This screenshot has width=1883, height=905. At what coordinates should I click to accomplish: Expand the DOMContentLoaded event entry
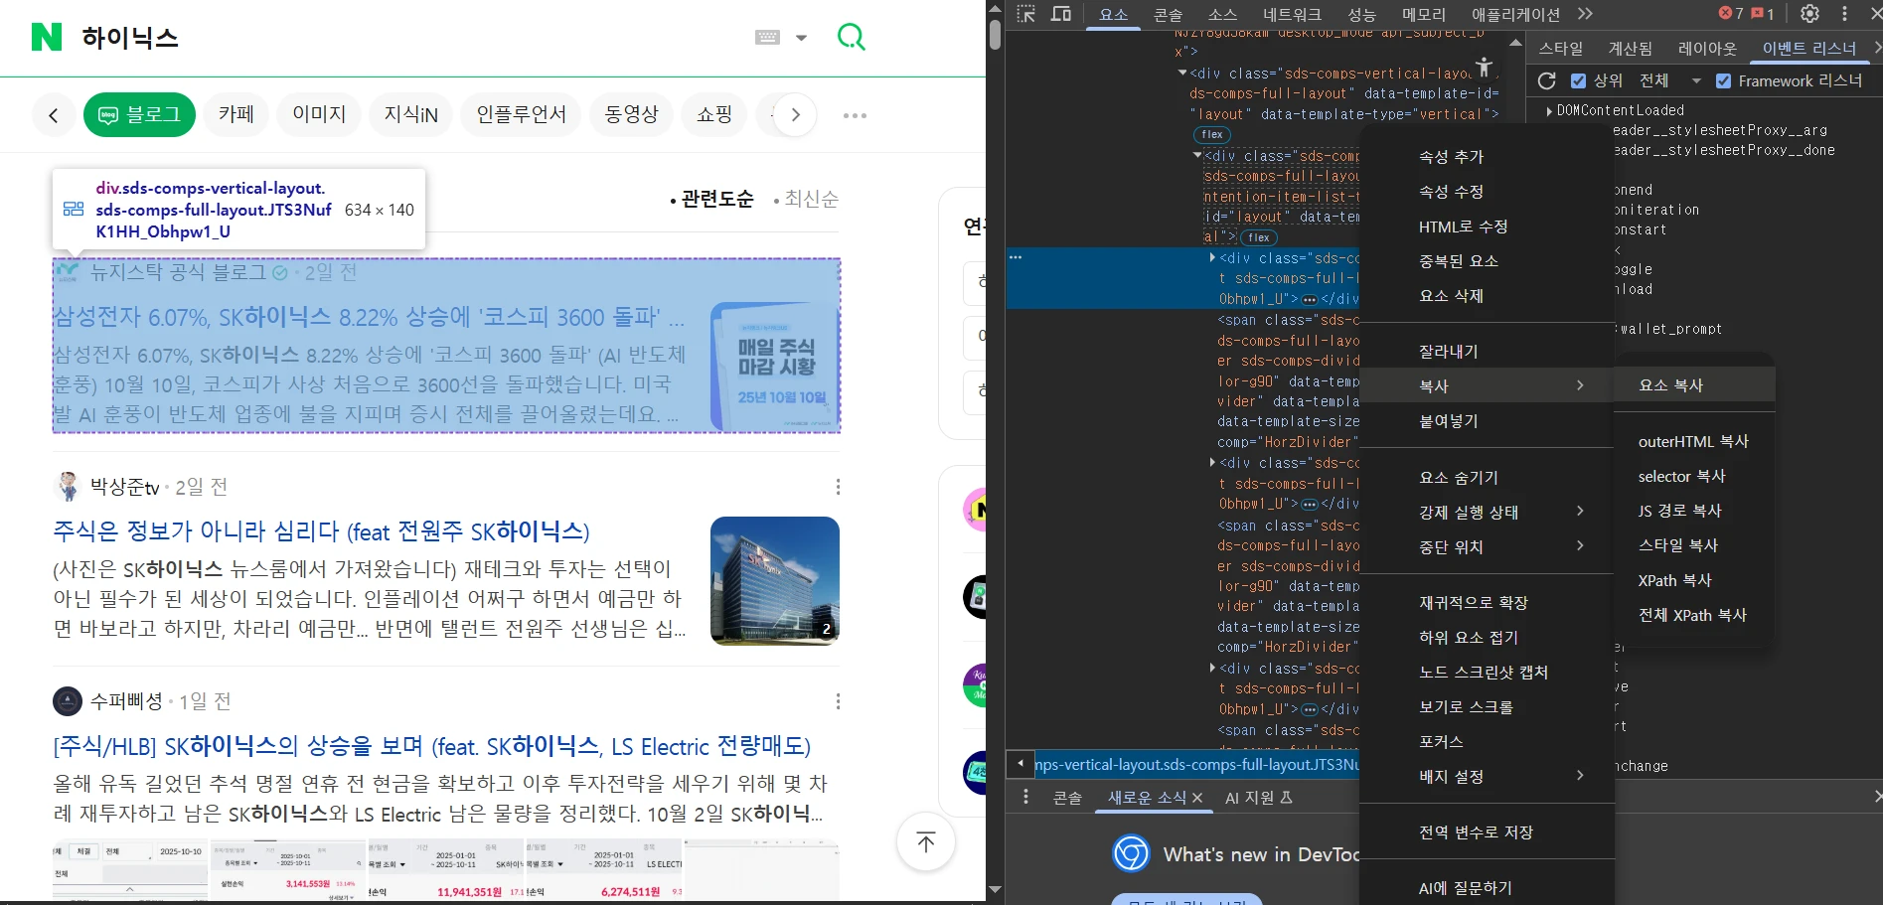1549,111
